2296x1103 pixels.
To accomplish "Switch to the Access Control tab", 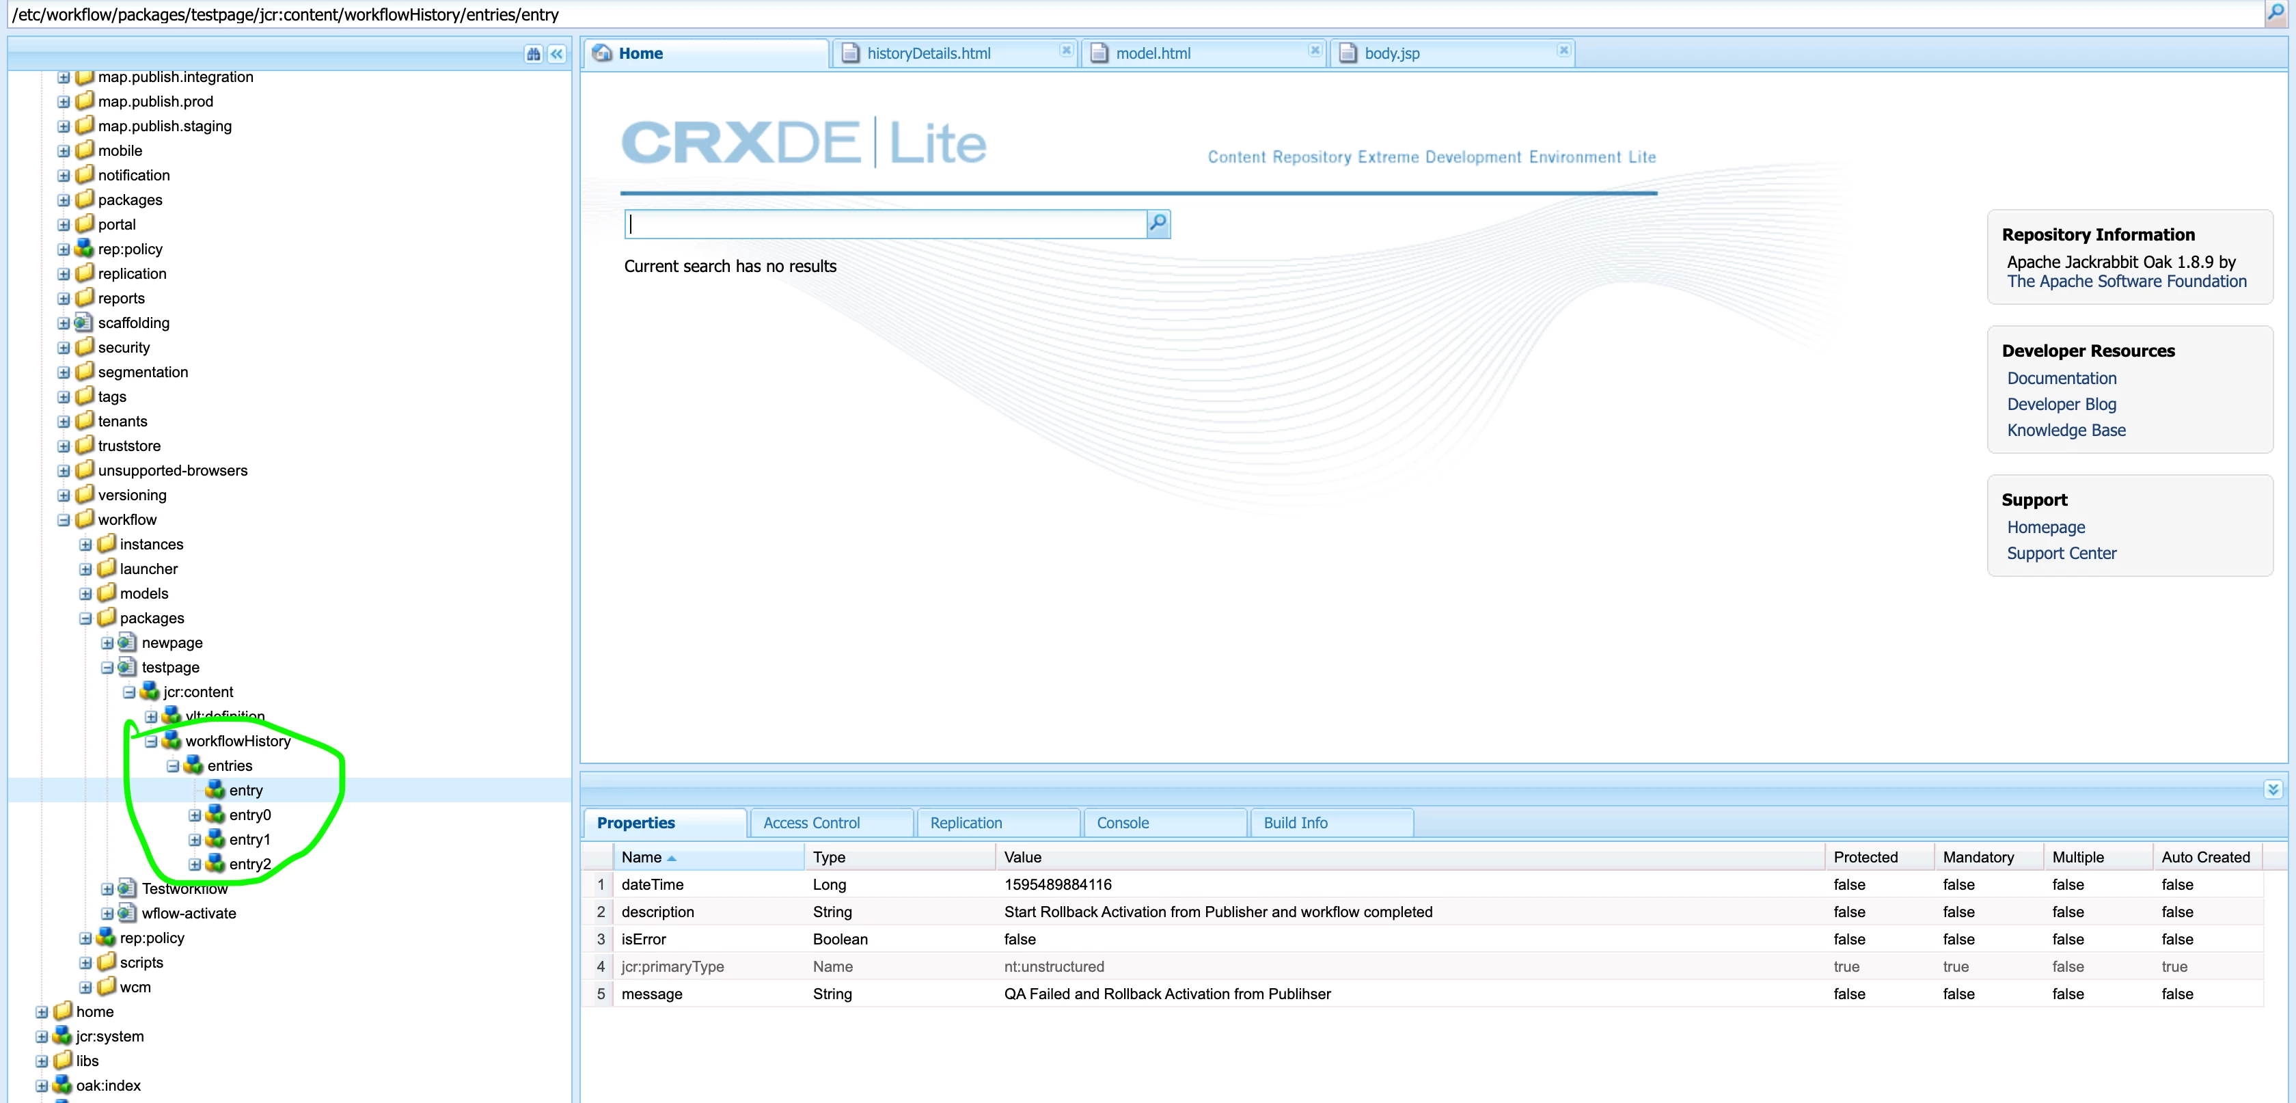I will coord(811,823).
